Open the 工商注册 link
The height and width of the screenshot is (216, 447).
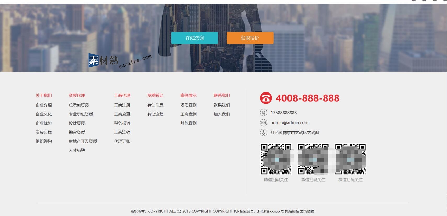pos(122,105)
